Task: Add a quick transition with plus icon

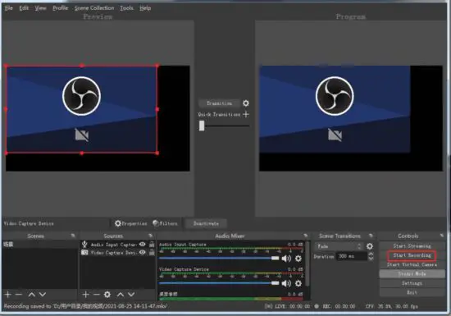Action: click(x=246, y=114)
